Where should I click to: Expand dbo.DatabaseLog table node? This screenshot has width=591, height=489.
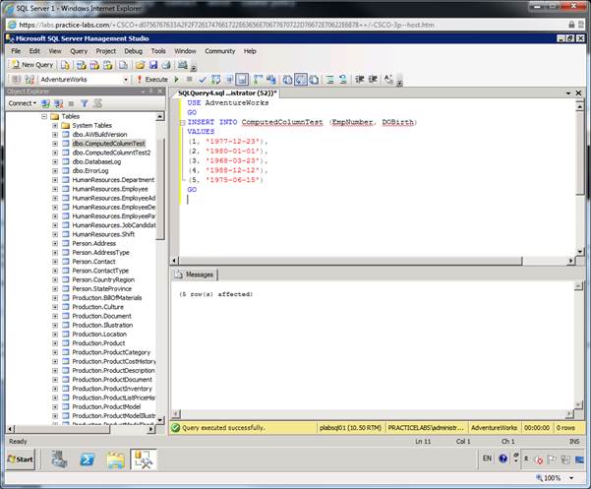pos(55,161)
